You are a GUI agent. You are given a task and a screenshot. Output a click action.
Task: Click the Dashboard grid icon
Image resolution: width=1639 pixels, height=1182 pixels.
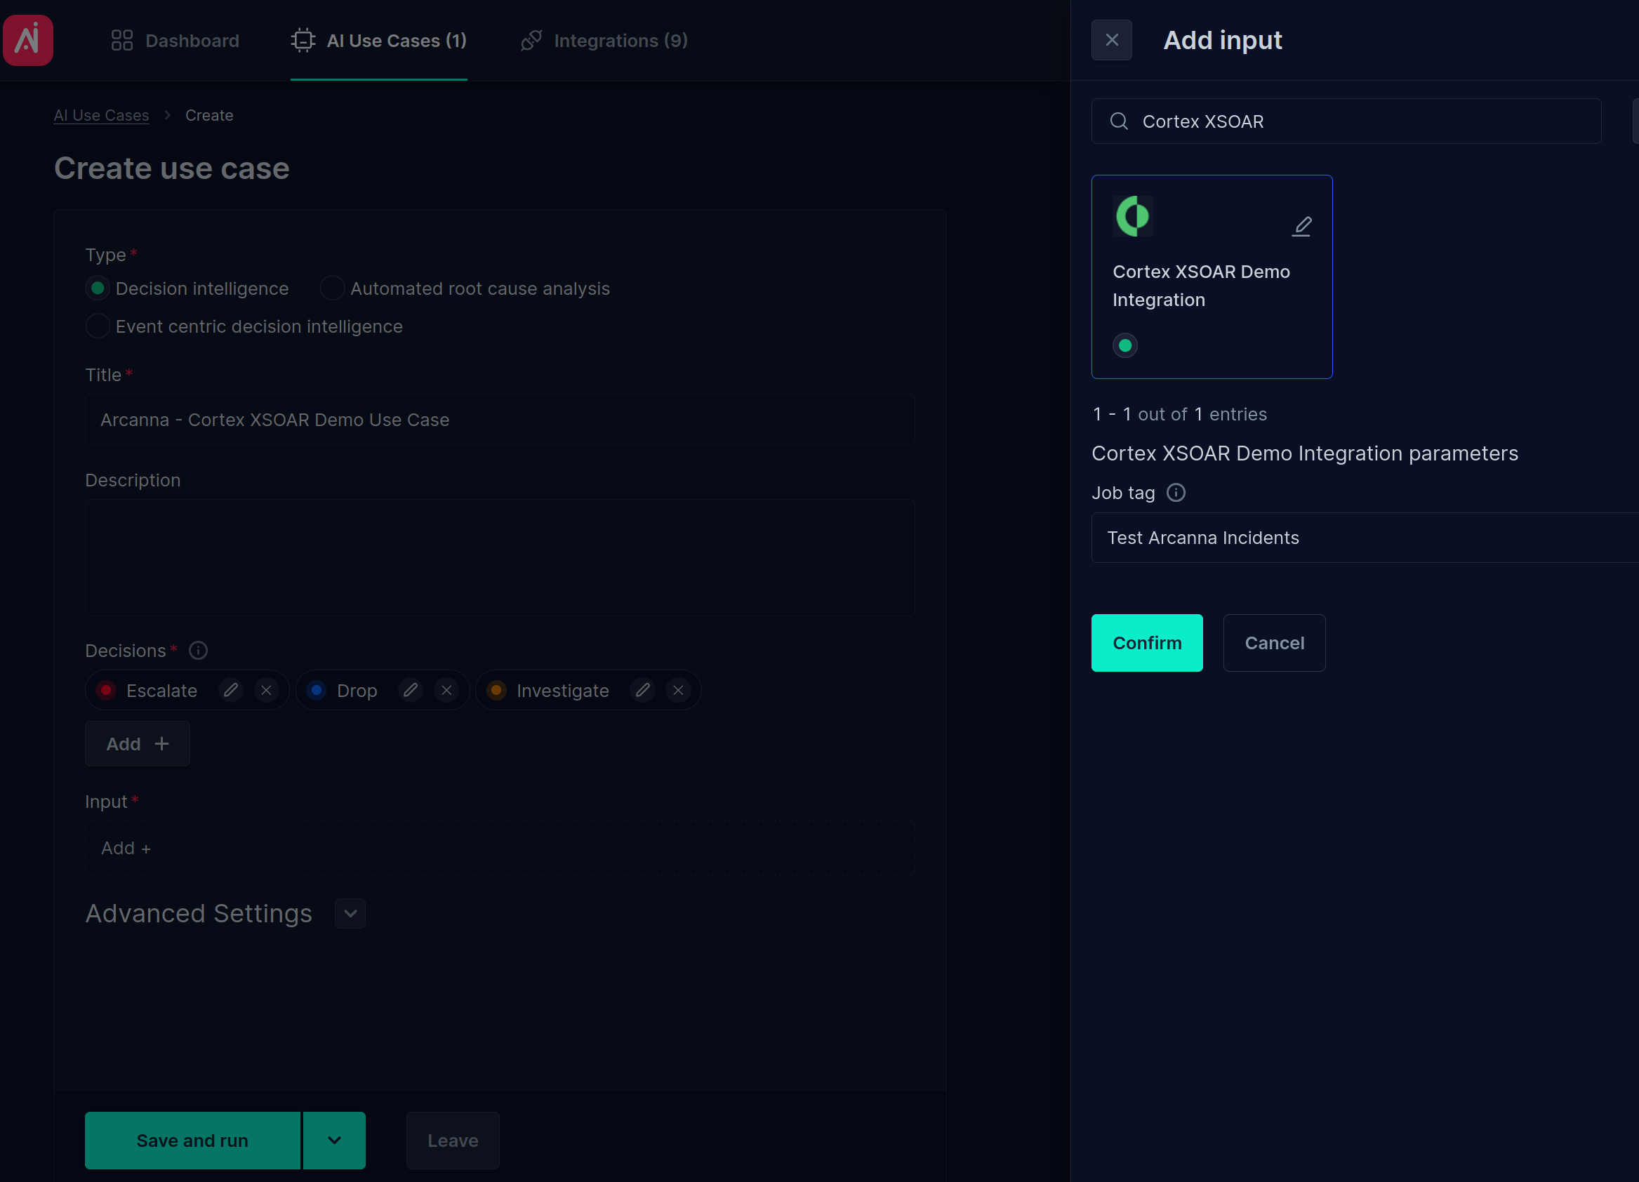point(122,41)
